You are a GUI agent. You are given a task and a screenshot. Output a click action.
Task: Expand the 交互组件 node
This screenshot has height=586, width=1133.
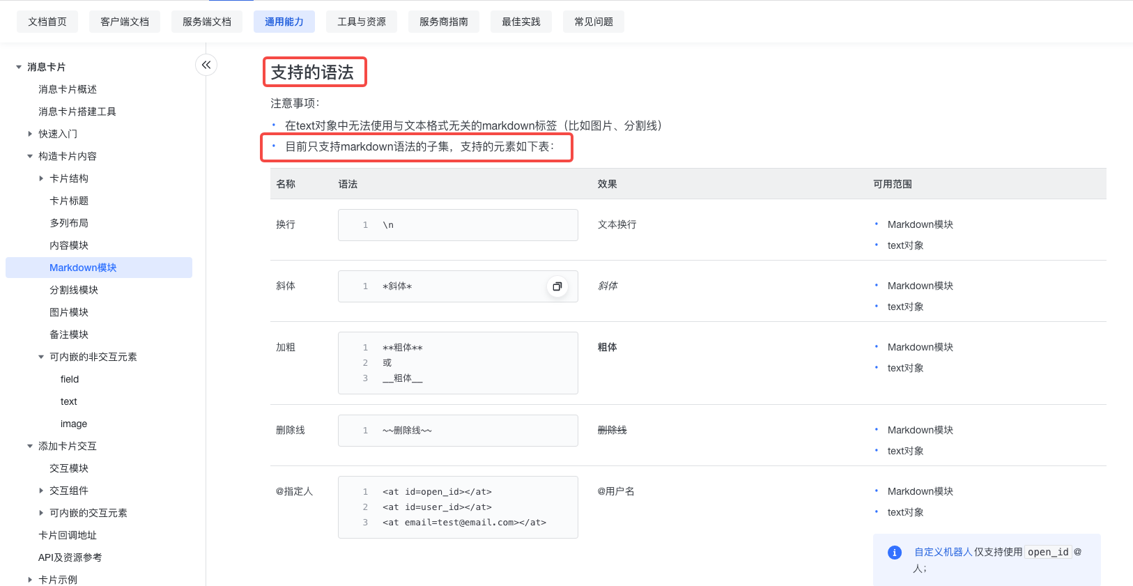pyautogui.click(x=41, y=491)
